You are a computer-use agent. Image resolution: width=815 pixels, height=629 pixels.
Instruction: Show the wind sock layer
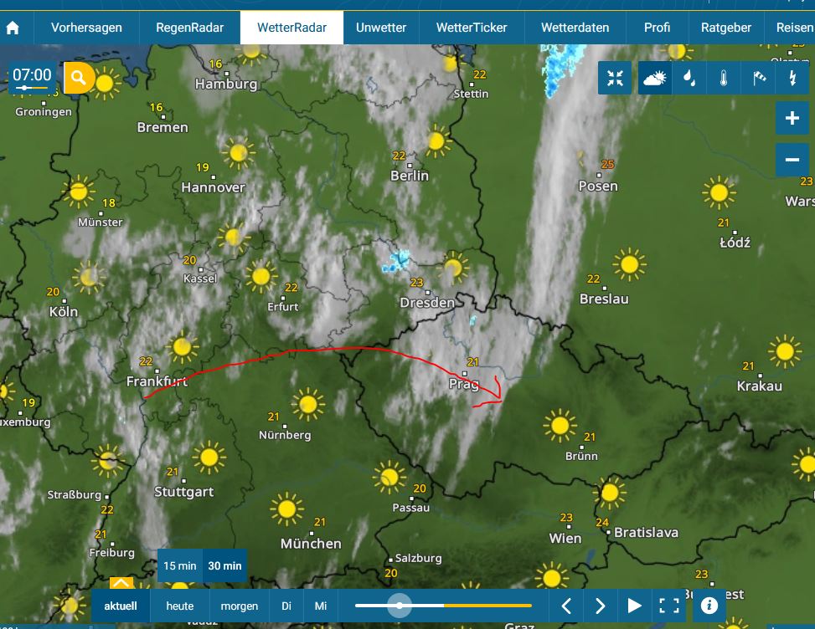(759, 79)
